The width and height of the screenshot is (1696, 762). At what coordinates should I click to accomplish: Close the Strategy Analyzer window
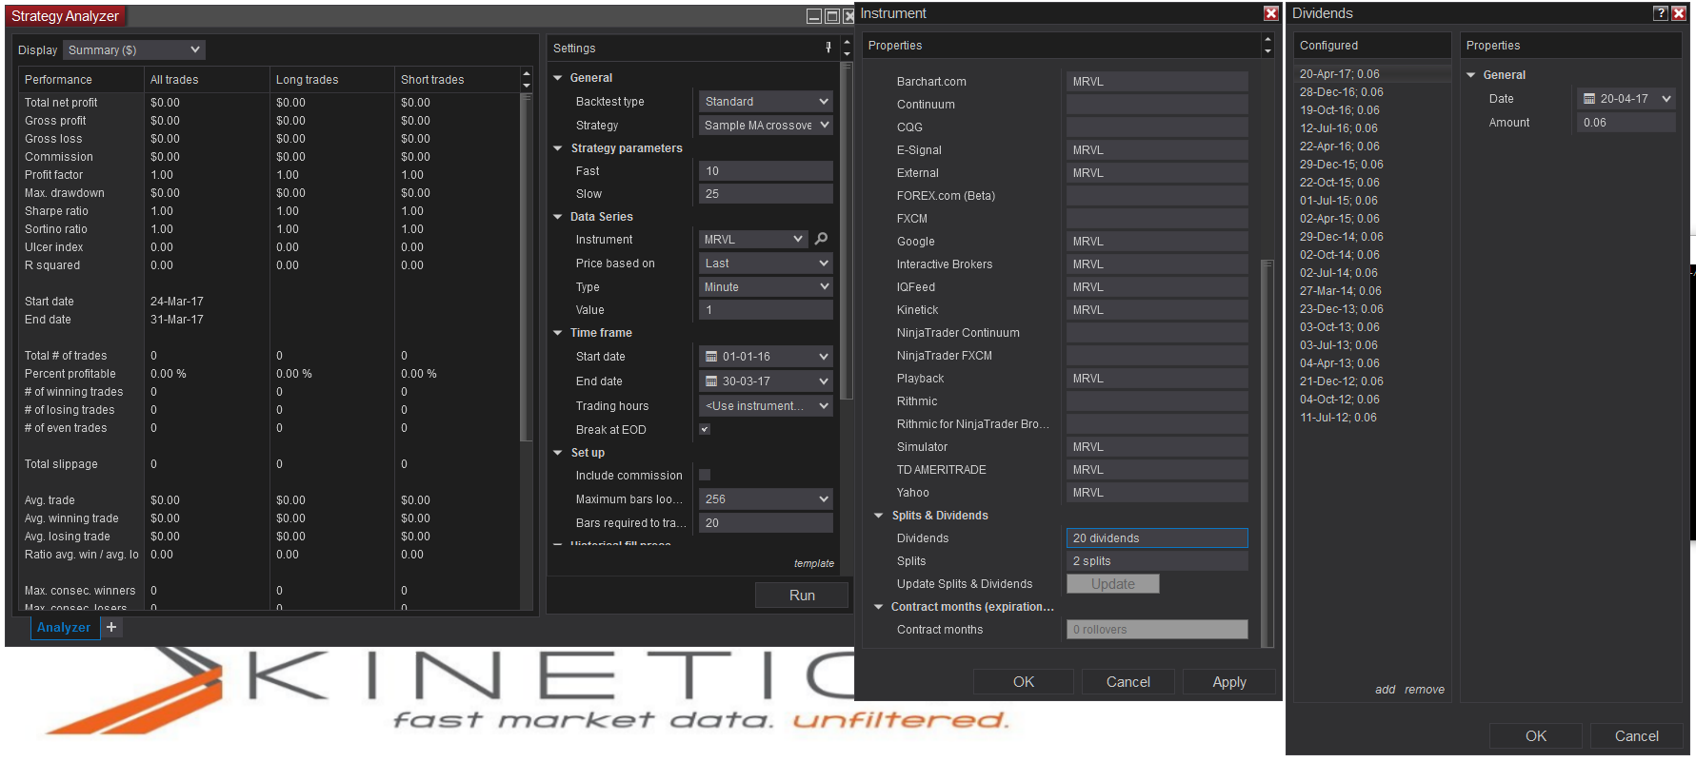tap(848, 16)
